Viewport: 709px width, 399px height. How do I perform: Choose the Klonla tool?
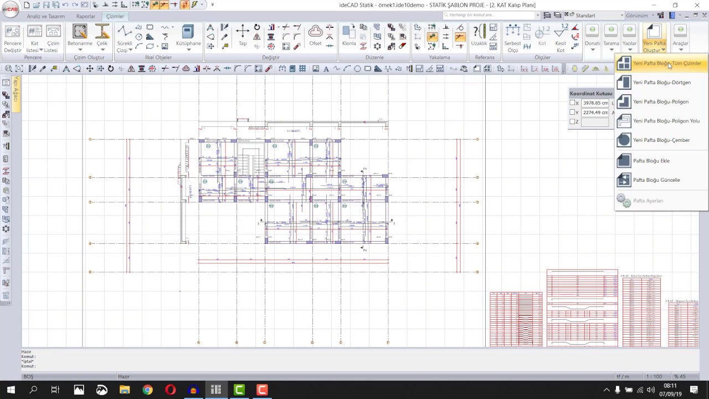pos(349,35)
